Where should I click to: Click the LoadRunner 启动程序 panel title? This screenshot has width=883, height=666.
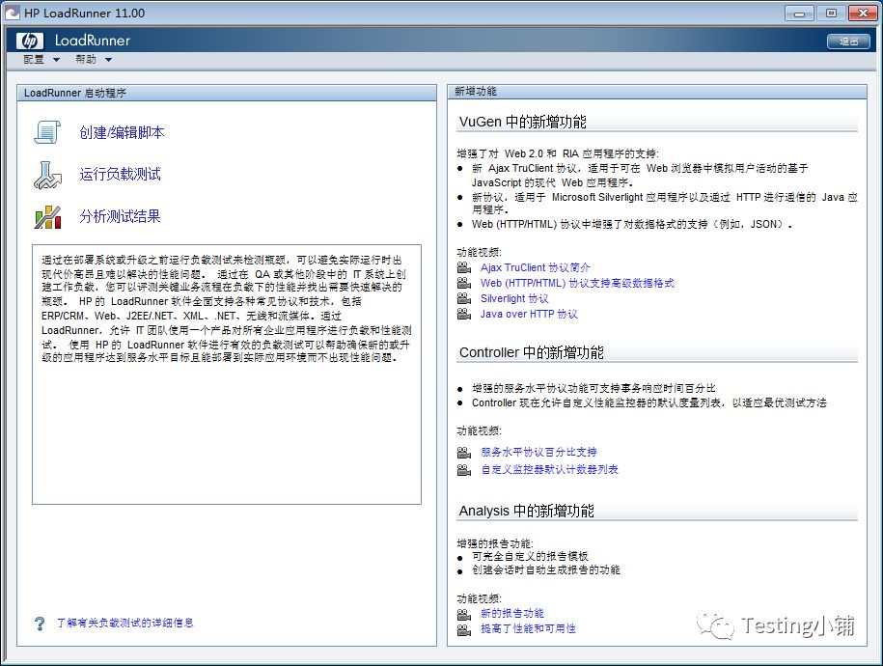[x=75, y=93]
